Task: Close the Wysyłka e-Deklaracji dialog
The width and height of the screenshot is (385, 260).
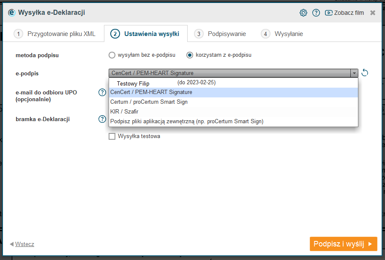Action: pos(373,13)
